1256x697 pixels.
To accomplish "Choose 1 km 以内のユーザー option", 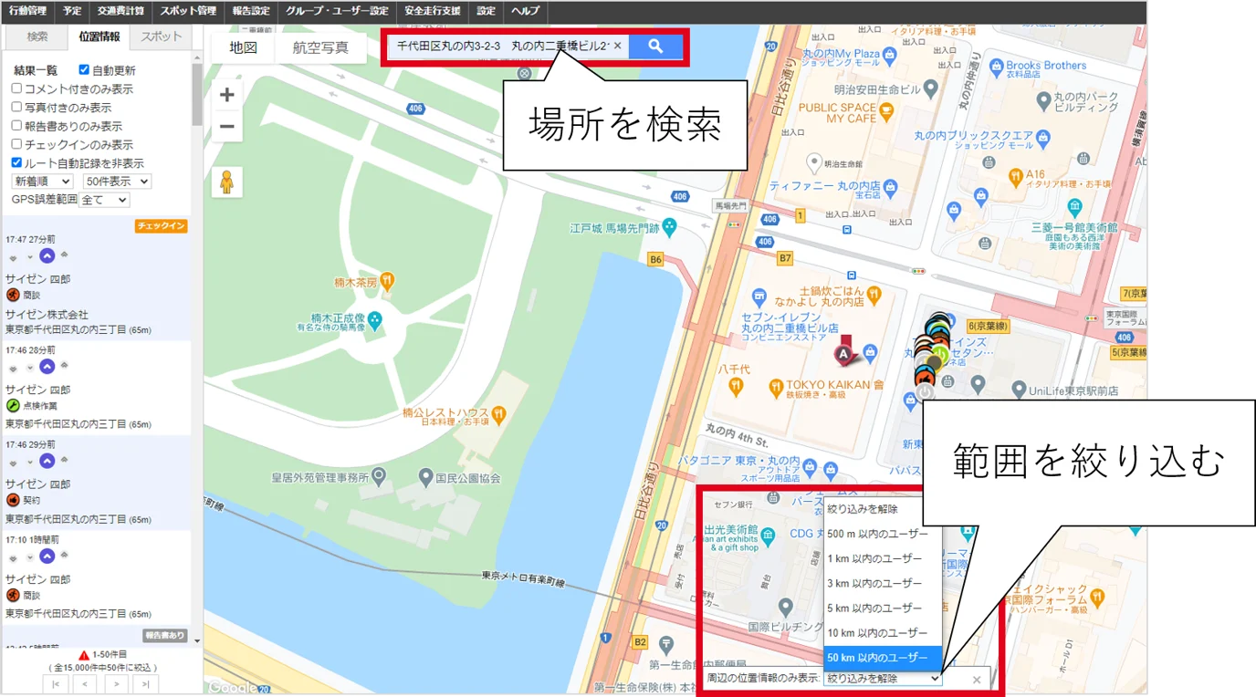I will (883, 558).
